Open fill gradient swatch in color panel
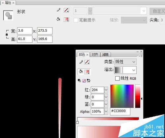The height and width of the screenshot is (138, 165). click(x=87, y=72)
